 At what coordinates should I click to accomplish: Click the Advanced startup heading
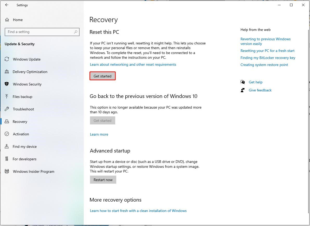pyautogui.click(x=110, y=151)
